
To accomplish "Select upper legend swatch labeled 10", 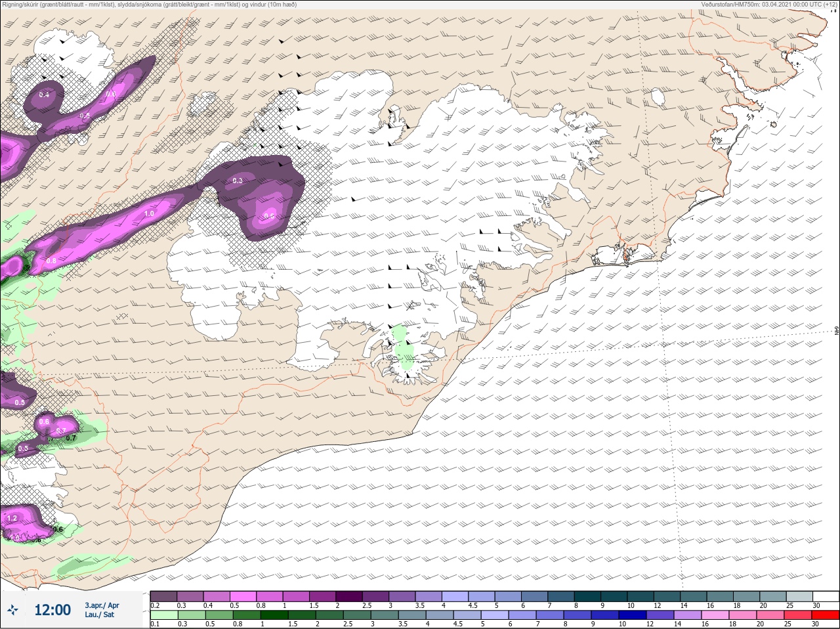I will click(640, 596).
